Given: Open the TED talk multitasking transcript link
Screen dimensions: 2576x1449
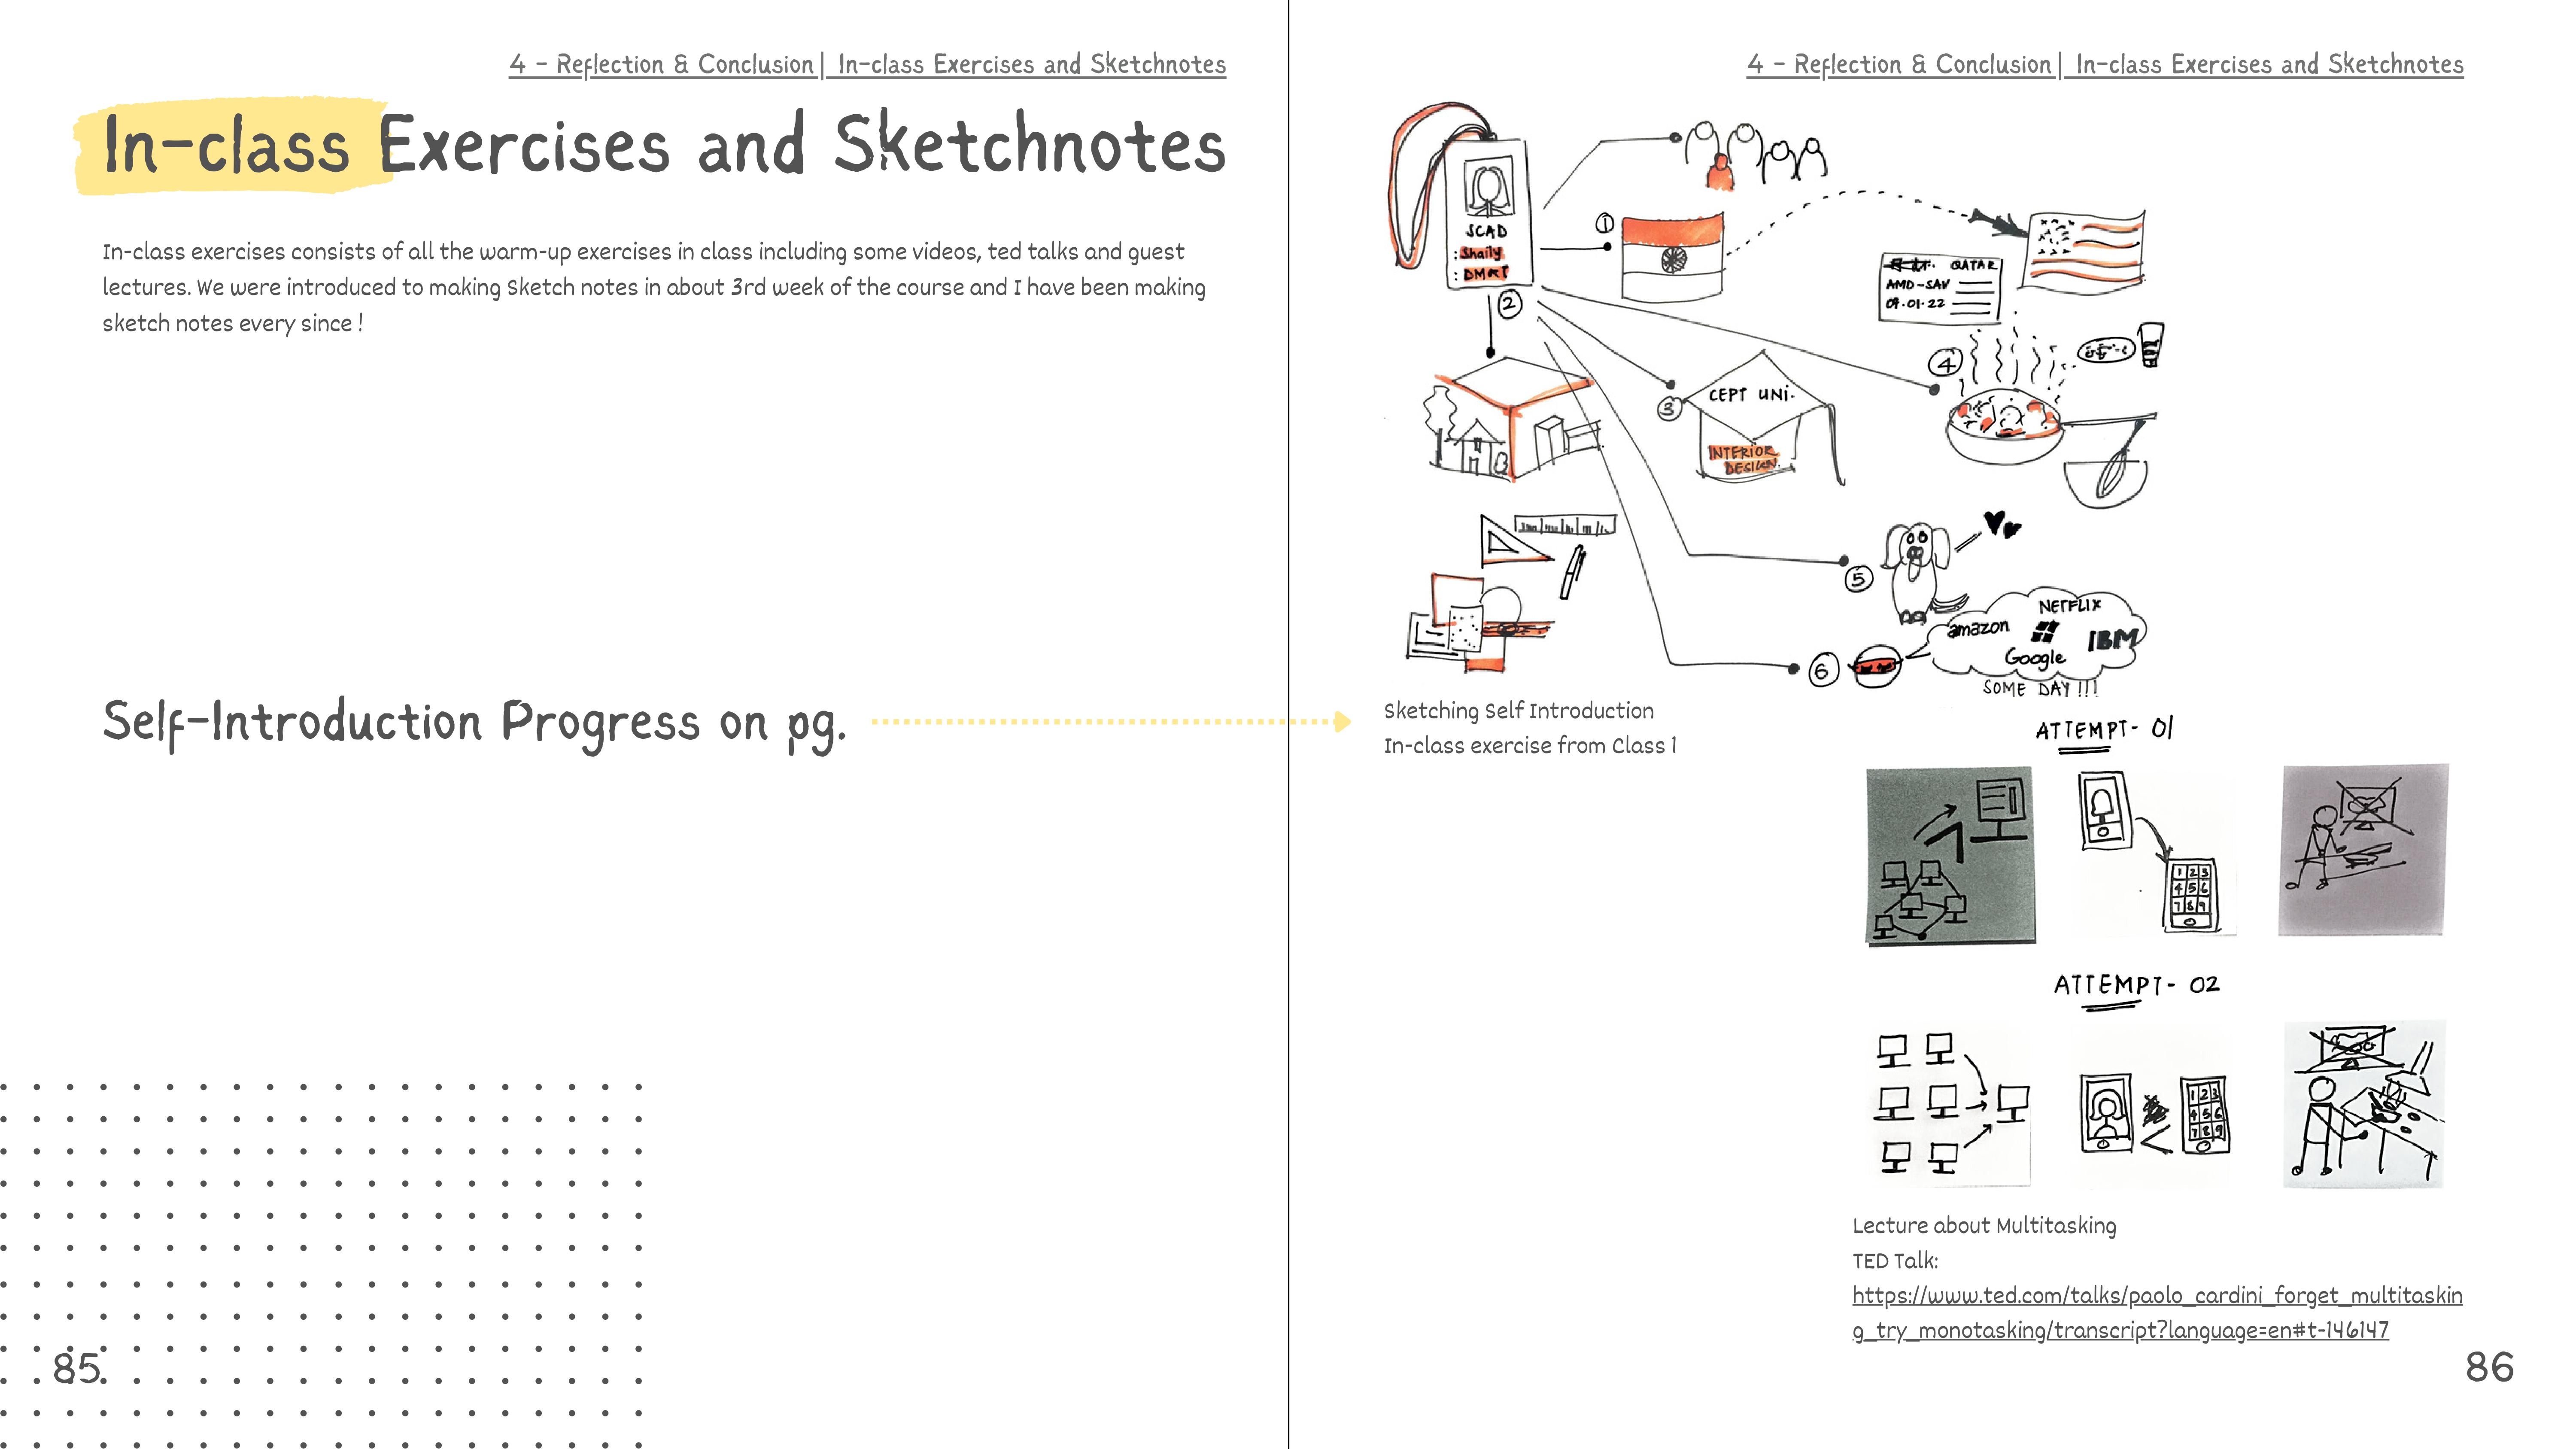Looking at the screenshot, I should [x=2156, y=1296].
